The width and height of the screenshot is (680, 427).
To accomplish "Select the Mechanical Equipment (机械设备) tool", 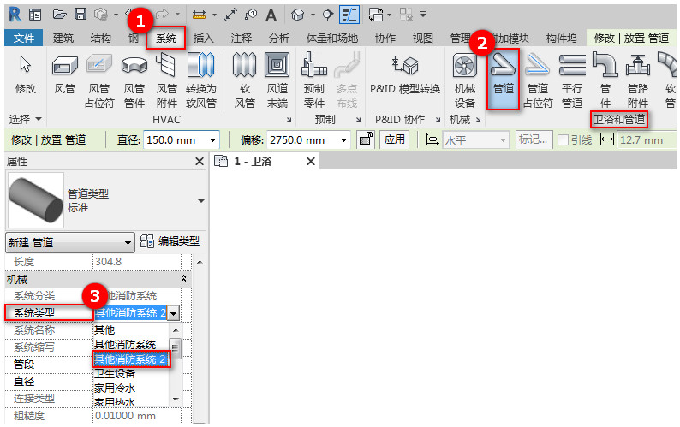I will coord(464,80).
